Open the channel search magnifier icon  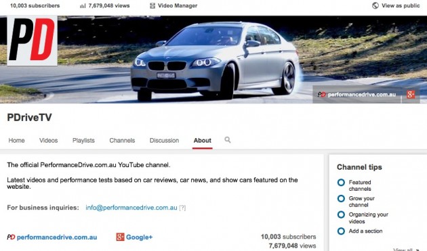228,140
